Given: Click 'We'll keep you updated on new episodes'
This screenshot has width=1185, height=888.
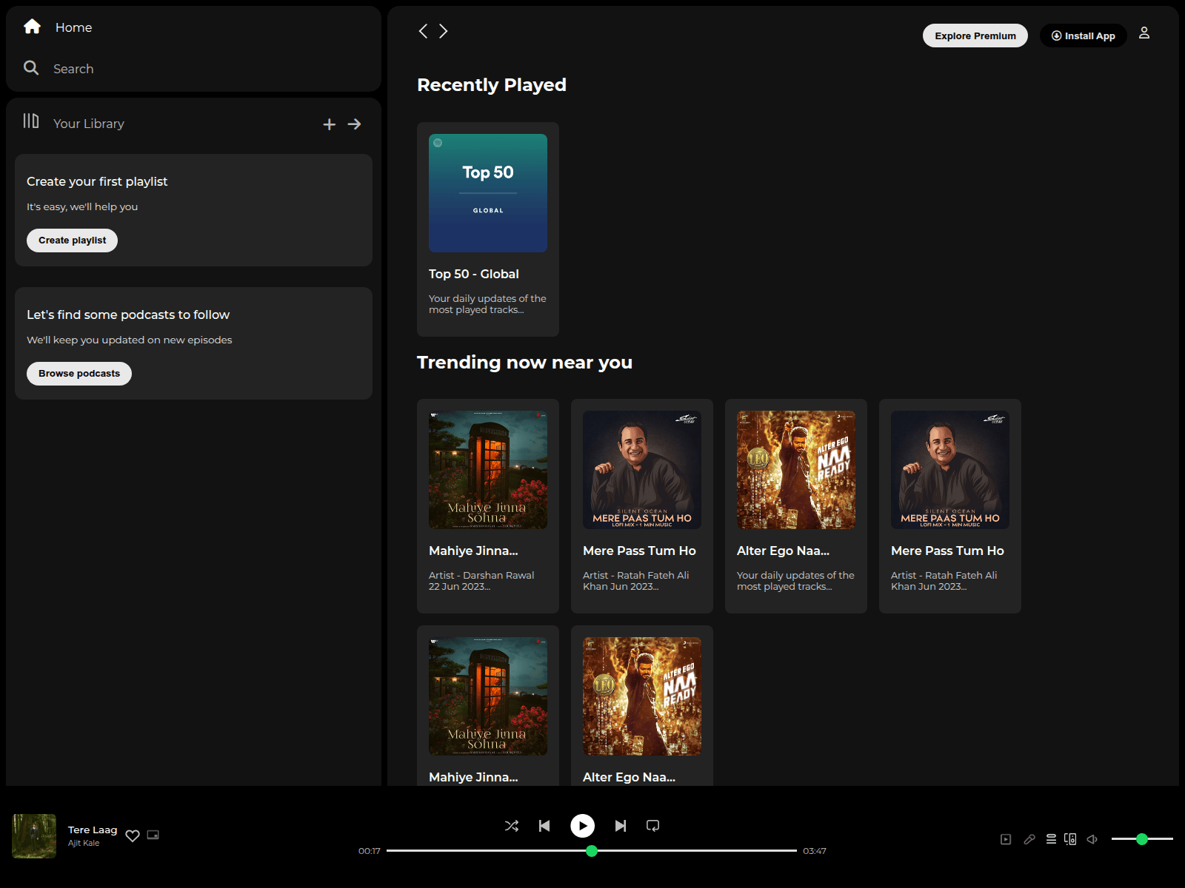Looking at the screenshot, I should 130,340.
